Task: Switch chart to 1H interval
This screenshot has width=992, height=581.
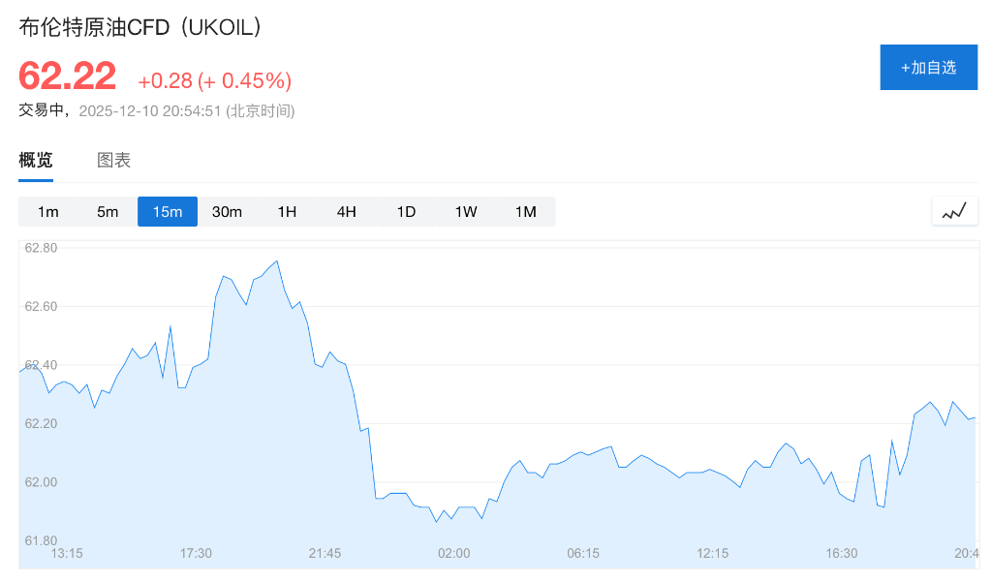Action: tap(287, 212)
